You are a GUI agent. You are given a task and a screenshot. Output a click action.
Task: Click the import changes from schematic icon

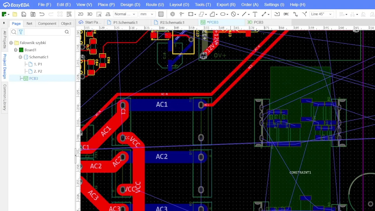point(277,14)
